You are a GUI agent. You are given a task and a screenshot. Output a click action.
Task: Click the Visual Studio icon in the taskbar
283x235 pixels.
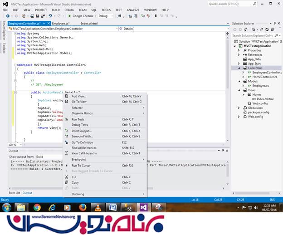[x=143, y=207]
